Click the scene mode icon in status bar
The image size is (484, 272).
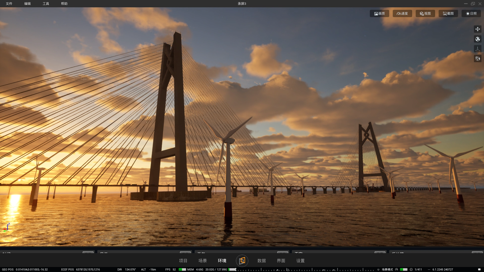click(x=378, y=269)
